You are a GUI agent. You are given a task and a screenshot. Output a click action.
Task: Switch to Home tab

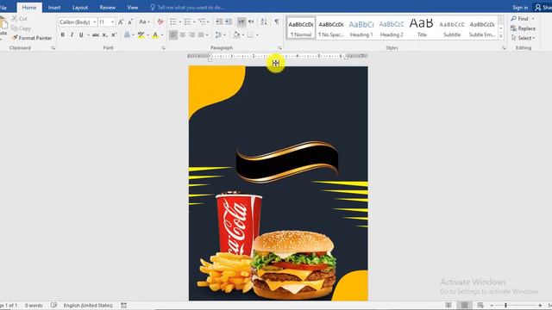[29, 8]
